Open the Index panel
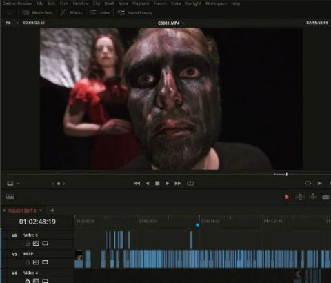Screen dimensions: 331x283 click(100, 12)
